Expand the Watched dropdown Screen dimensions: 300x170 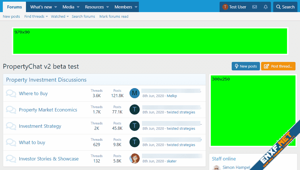(x=68, y=17)
